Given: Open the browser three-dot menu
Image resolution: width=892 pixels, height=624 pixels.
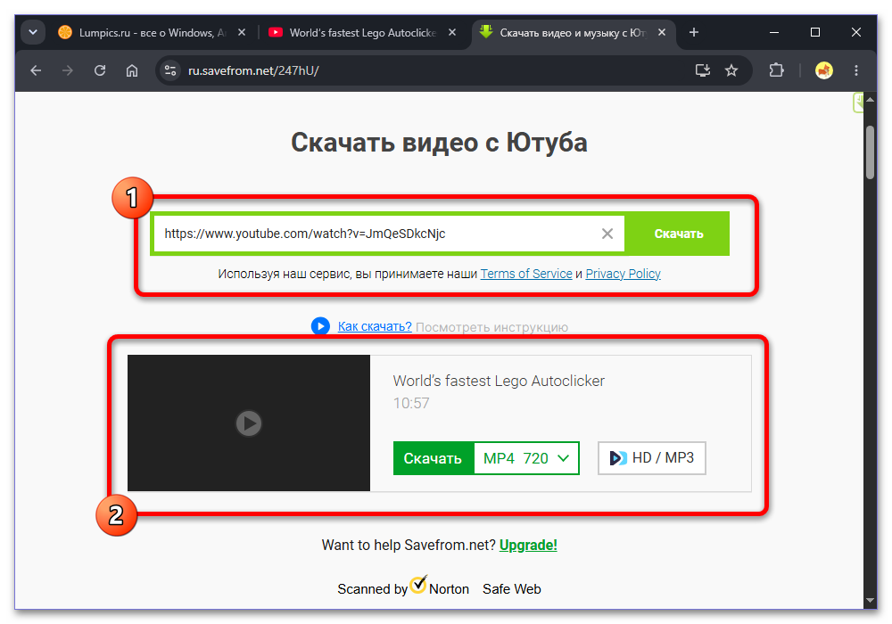Looking at the screenshot, I should (x=856, y=70).
